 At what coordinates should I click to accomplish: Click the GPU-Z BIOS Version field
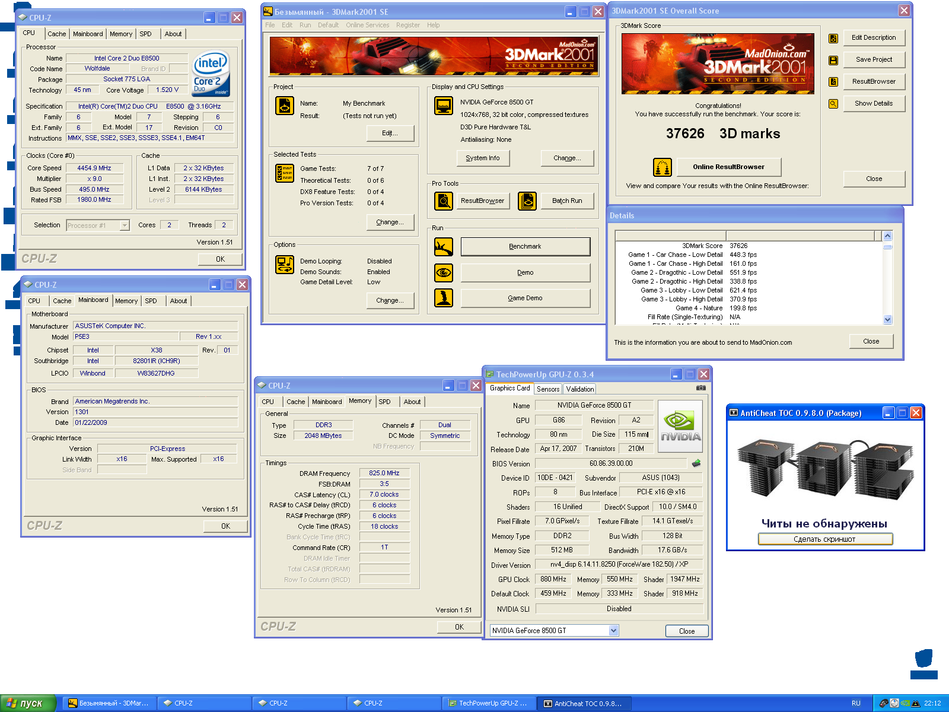(x=611, y=463)
